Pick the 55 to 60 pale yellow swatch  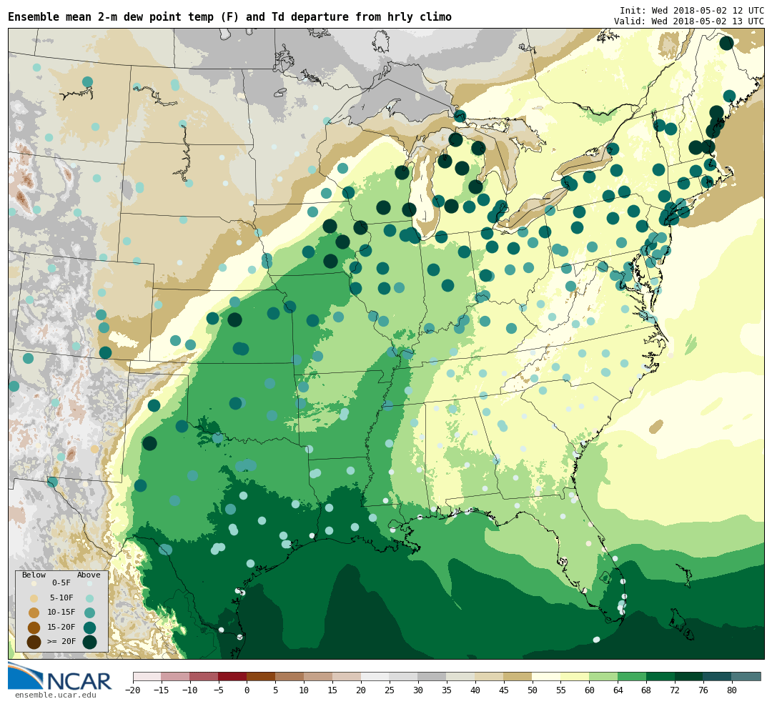coord(575,676)
